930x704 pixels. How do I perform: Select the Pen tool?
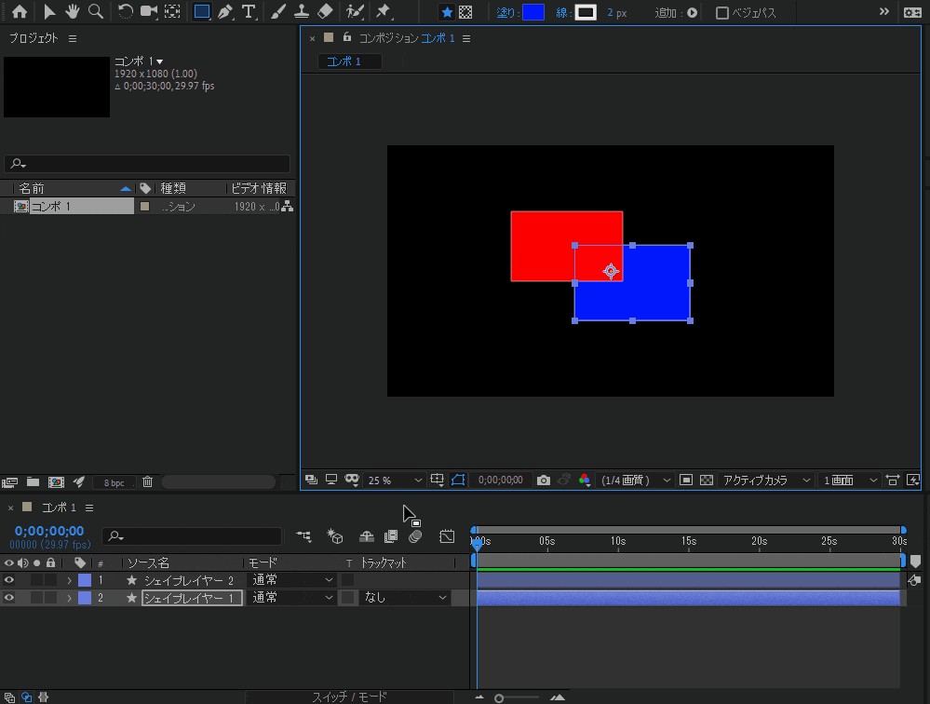coord(223,12)
